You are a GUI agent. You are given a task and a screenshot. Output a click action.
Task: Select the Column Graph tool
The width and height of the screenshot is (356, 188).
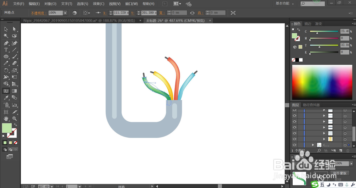[x=15, y=105]
